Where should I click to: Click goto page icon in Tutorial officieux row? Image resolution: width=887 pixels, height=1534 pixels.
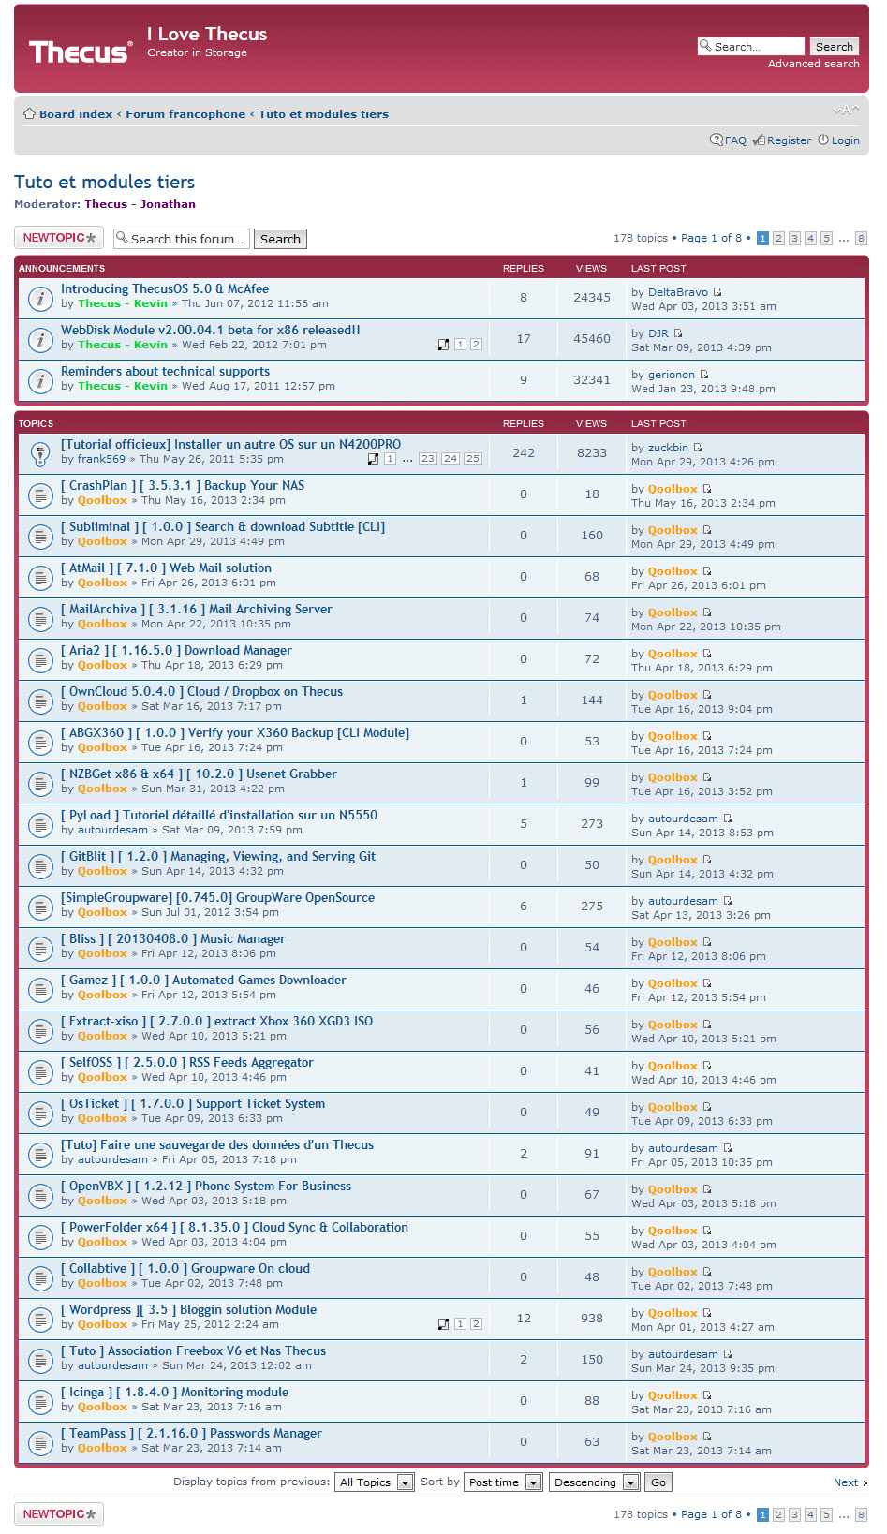(374, 459)
